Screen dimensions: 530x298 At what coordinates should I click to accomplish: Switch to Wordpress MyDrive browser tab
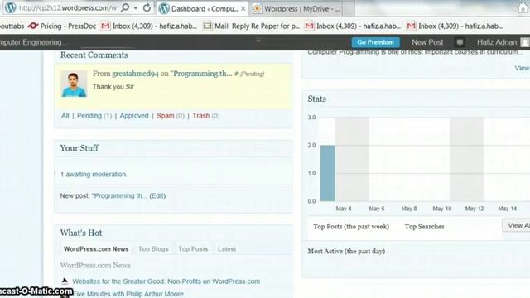[296, 9]
